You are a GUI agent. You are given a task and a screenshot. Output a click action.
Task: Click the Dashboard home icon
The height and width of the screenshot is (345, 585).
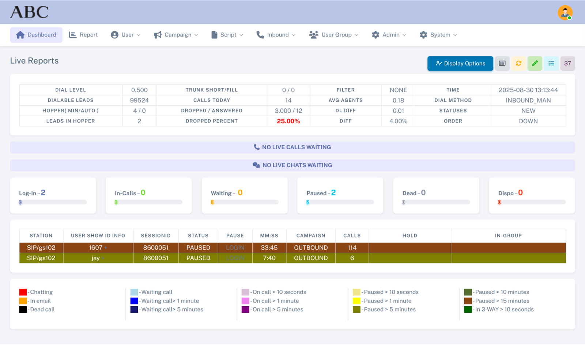tap(20, 34)
